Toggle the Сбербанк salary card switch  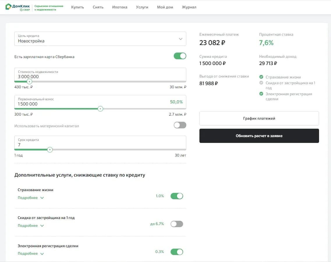[x=180, y=56]
